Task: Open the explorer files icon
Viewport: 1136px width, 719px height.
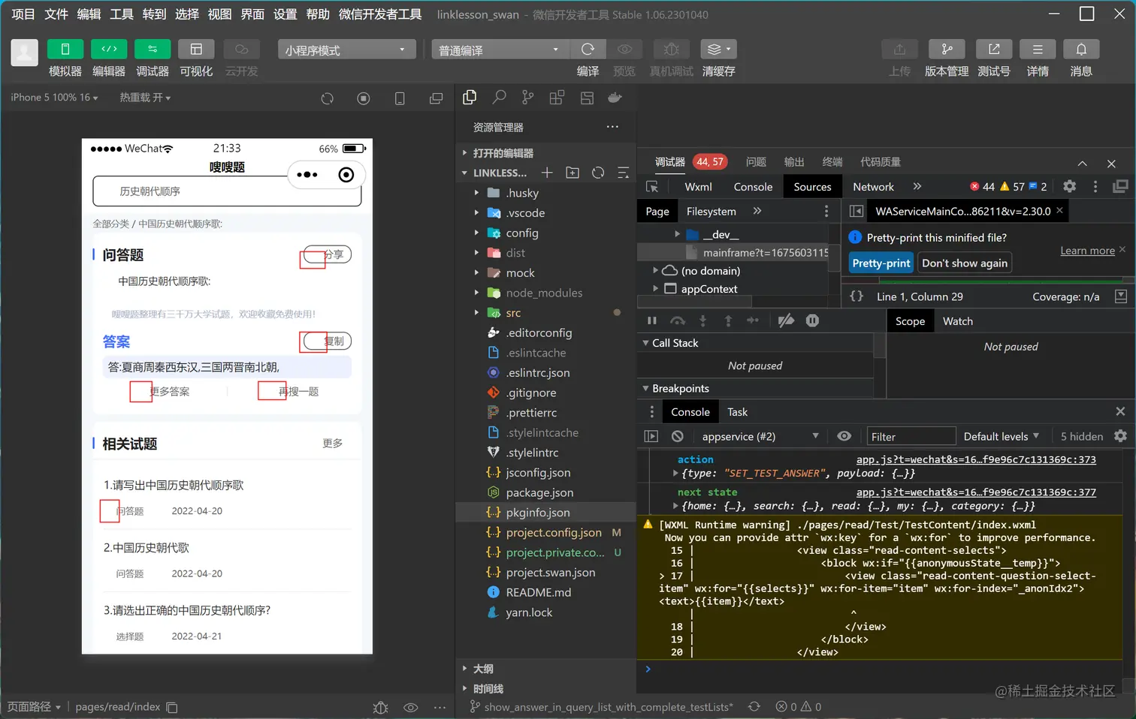Action: 470,97
